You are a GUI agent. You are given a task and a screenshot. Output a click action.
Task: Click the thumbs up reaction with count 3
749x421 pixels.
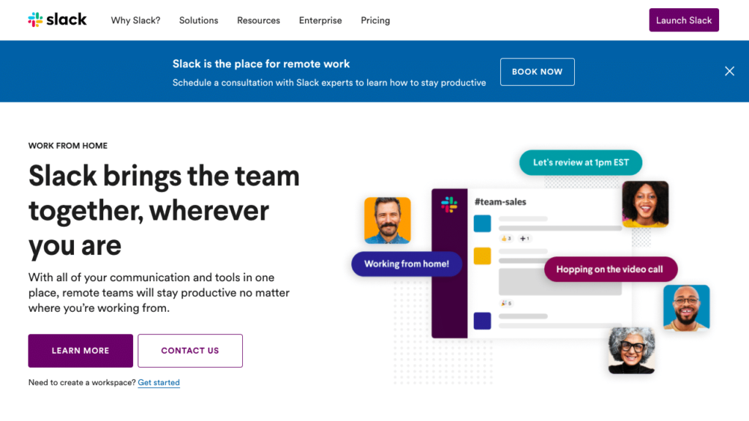[x=506, y=238]
